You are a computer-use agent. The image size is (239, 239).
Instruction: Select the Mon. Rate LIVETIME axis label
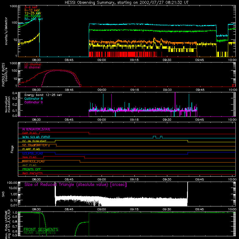(7, 224)
